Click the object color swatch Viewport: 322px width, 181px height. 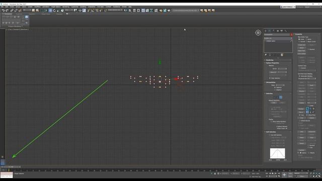pos(291,35)
